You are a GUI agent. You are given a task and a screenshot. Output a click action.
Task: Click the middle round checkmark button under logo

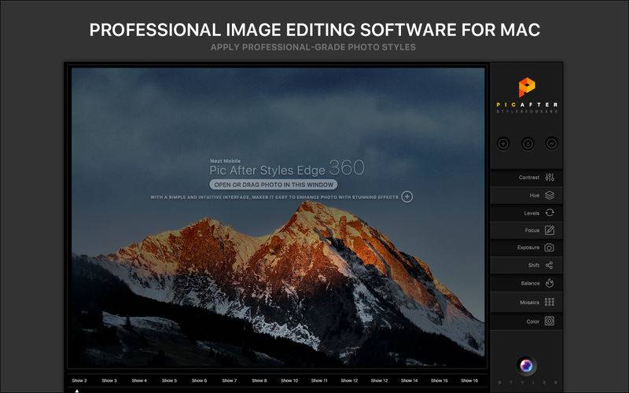coord(528,144)
